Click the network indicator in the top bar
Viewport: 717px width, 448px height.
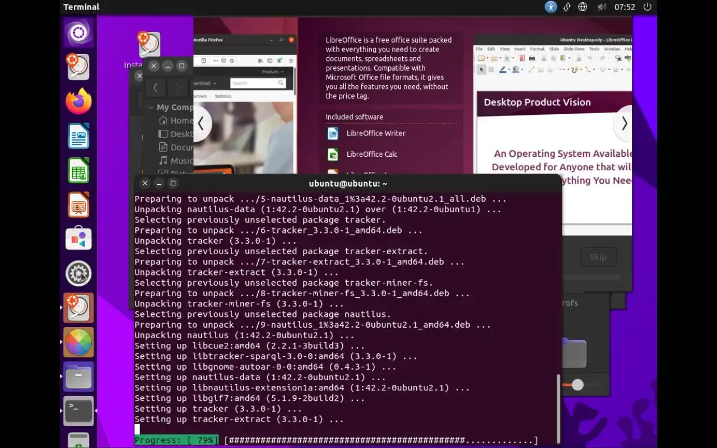(x=567, y=7)
